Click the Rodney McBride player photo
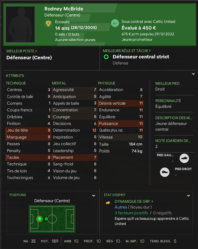 (20, 25)
